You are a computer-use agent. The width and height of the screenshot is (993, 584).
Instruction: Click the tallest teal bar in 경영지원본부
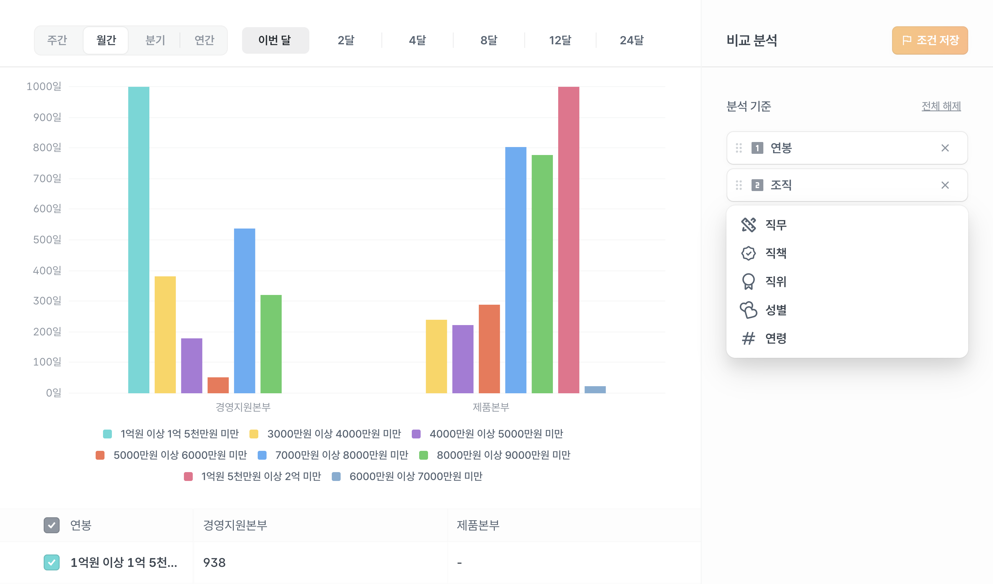(x=139, y=239)
